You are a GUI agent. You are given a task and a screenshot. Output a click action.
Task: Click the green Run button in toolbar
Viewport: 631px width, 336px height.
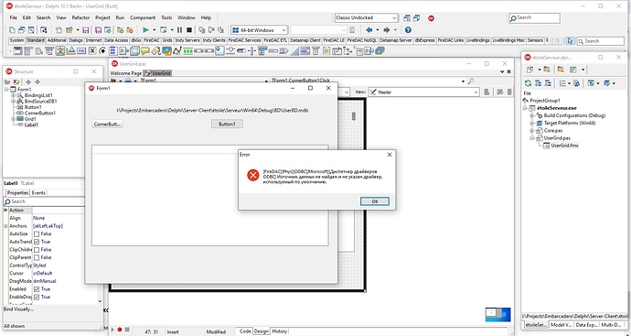146,30
